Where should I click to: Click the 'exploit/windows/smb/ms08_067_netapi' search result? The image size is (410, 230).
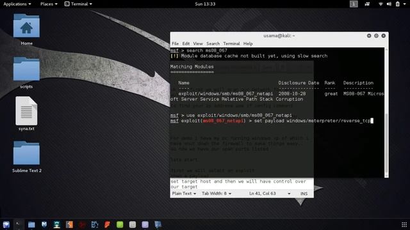tap(225, 94)
